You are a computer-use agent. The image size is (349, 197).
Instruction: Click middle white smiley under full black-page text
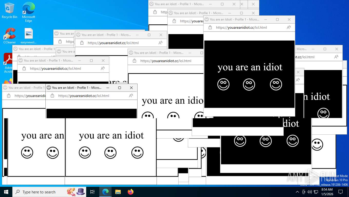249,84
